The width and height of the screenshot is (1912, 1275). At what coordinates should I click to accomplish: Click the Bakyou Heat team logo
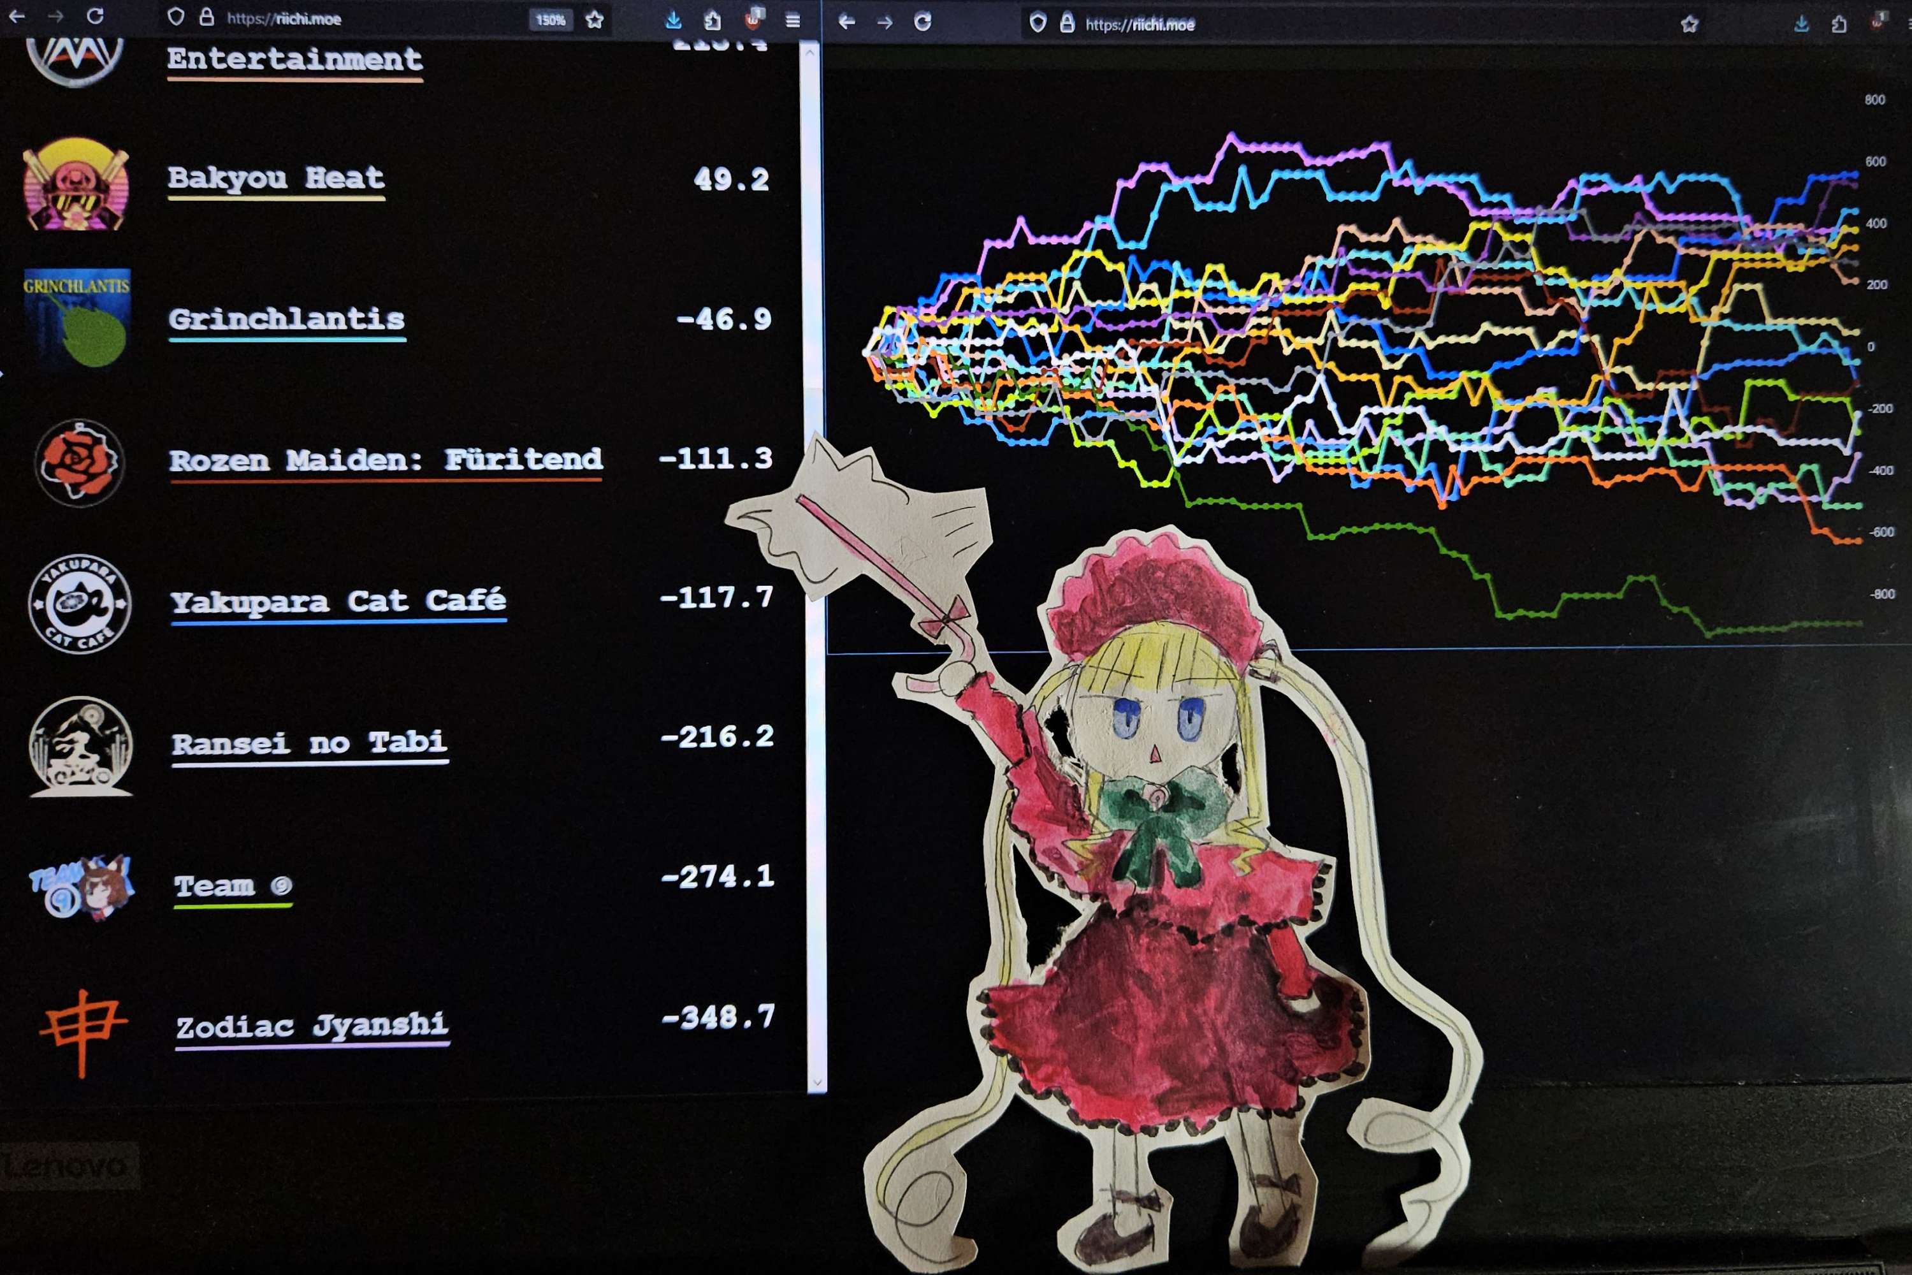point(76,185)
